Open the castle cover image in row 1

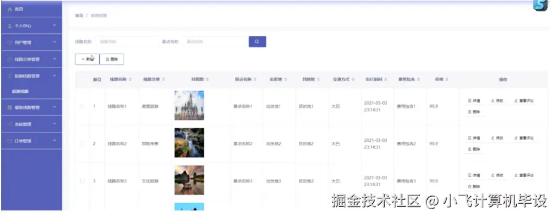189,106
